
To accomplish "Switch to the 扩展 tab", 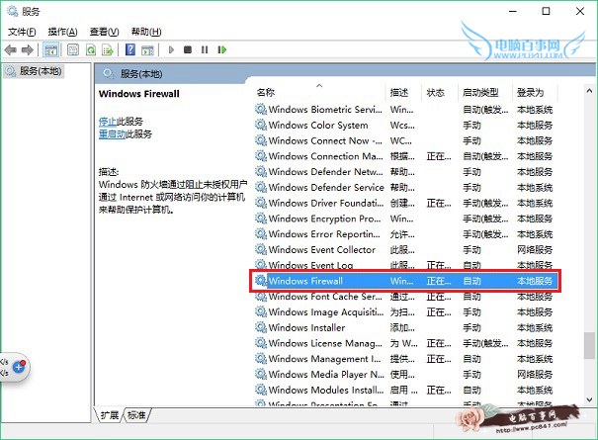I will point(110,415).
